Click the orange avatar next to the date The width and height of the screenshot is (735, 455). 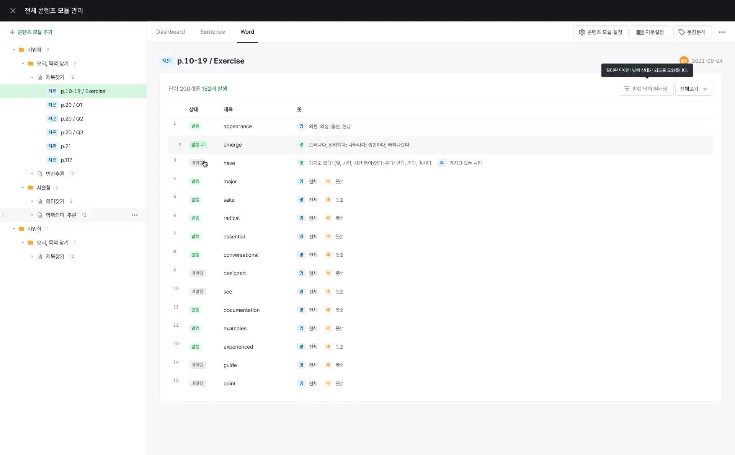pyautogui.click(x=683, y=61)
